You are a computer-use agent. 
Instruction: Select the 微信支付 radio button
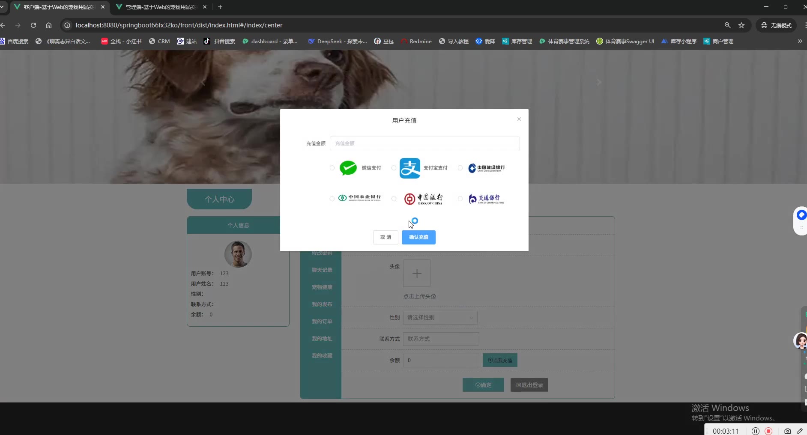[332, 168]
